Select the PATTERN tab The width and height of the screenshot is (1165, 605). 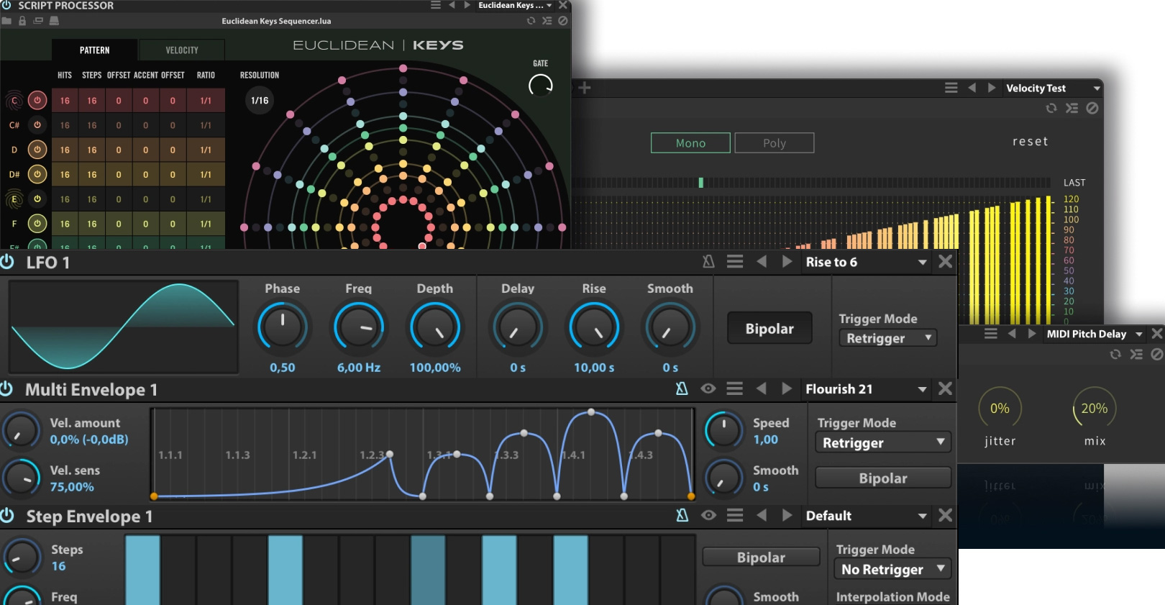click(x=94, y=50)
